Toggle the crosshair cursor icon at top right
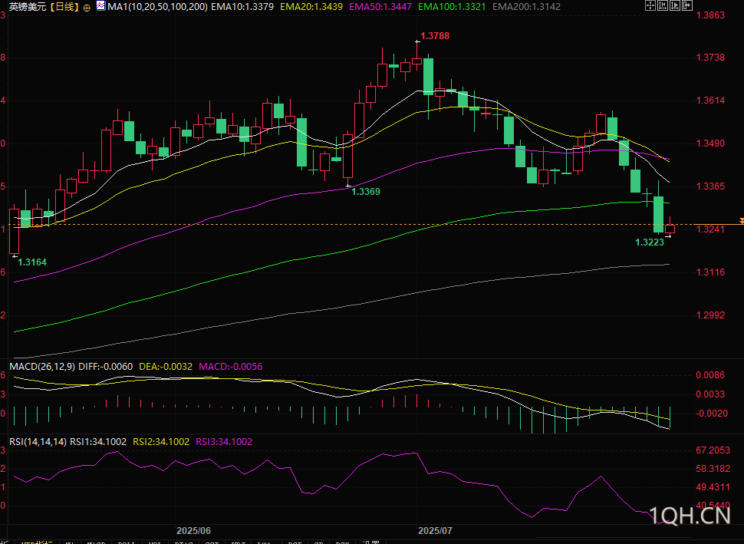This screenshot has width=744, height=544. point(650,5)
